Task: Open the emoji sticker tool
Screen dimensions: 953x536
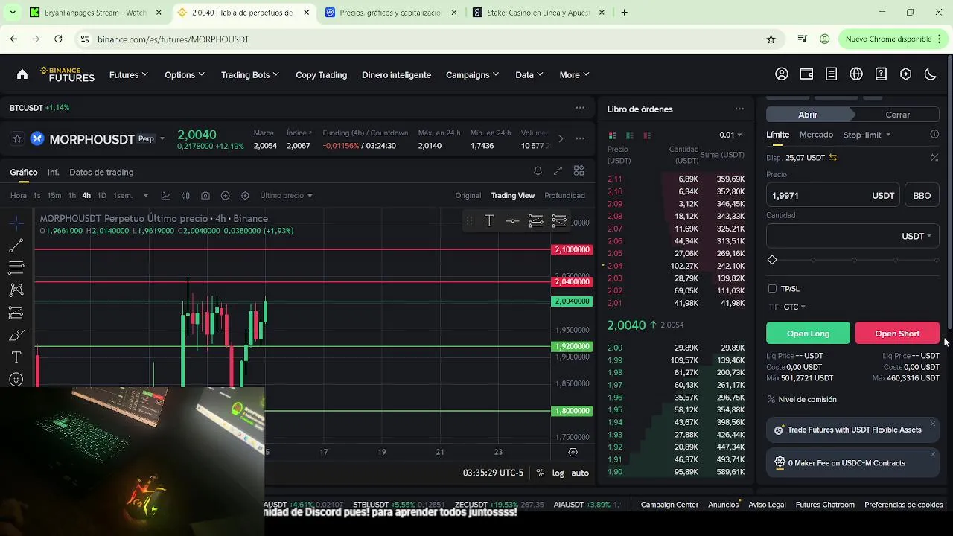Action: pos(16,380)
